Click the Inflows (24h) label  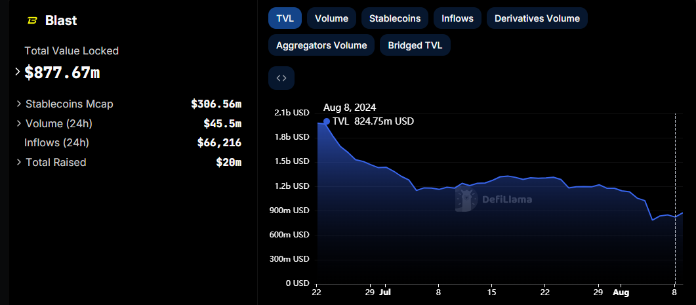point(56,142)
